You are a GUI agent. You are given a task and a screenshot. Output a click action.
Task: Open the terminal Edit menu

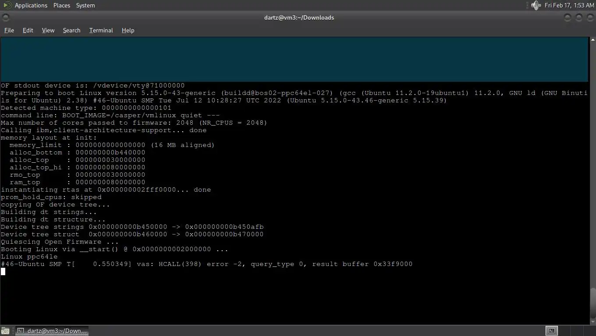coord(28,30)
